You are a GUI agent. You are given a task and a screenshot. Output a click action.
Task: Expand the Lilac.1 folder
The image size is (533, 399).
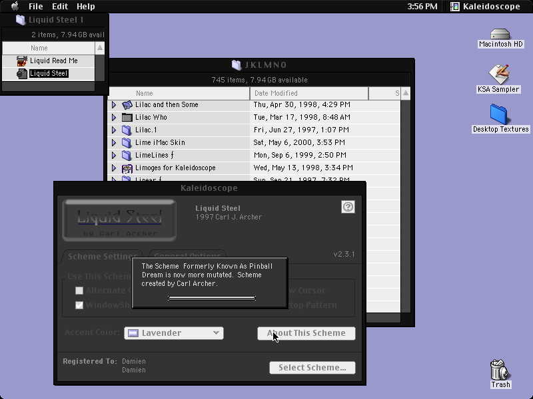coord(114,130)
